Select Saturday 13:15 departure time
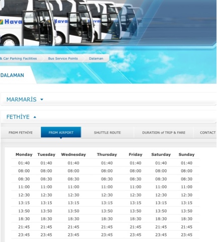 [161, 203]
